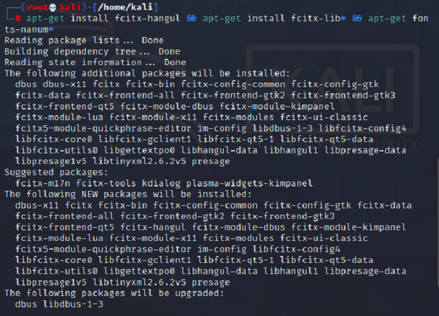439x316 pixels.
Task: Select the Building dependency tree line
Action: coord(92,52)
